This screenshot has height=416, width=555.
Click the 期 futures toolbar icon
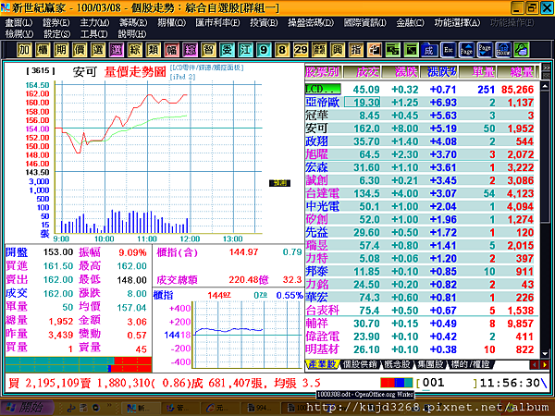61,50
